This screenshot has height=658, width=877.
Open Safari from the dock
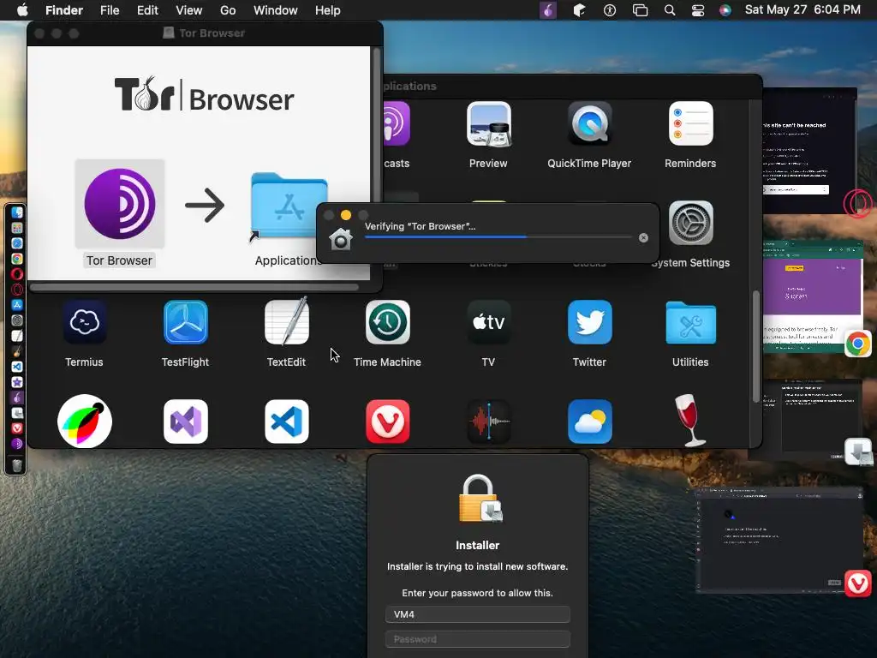tap(17, 243)
